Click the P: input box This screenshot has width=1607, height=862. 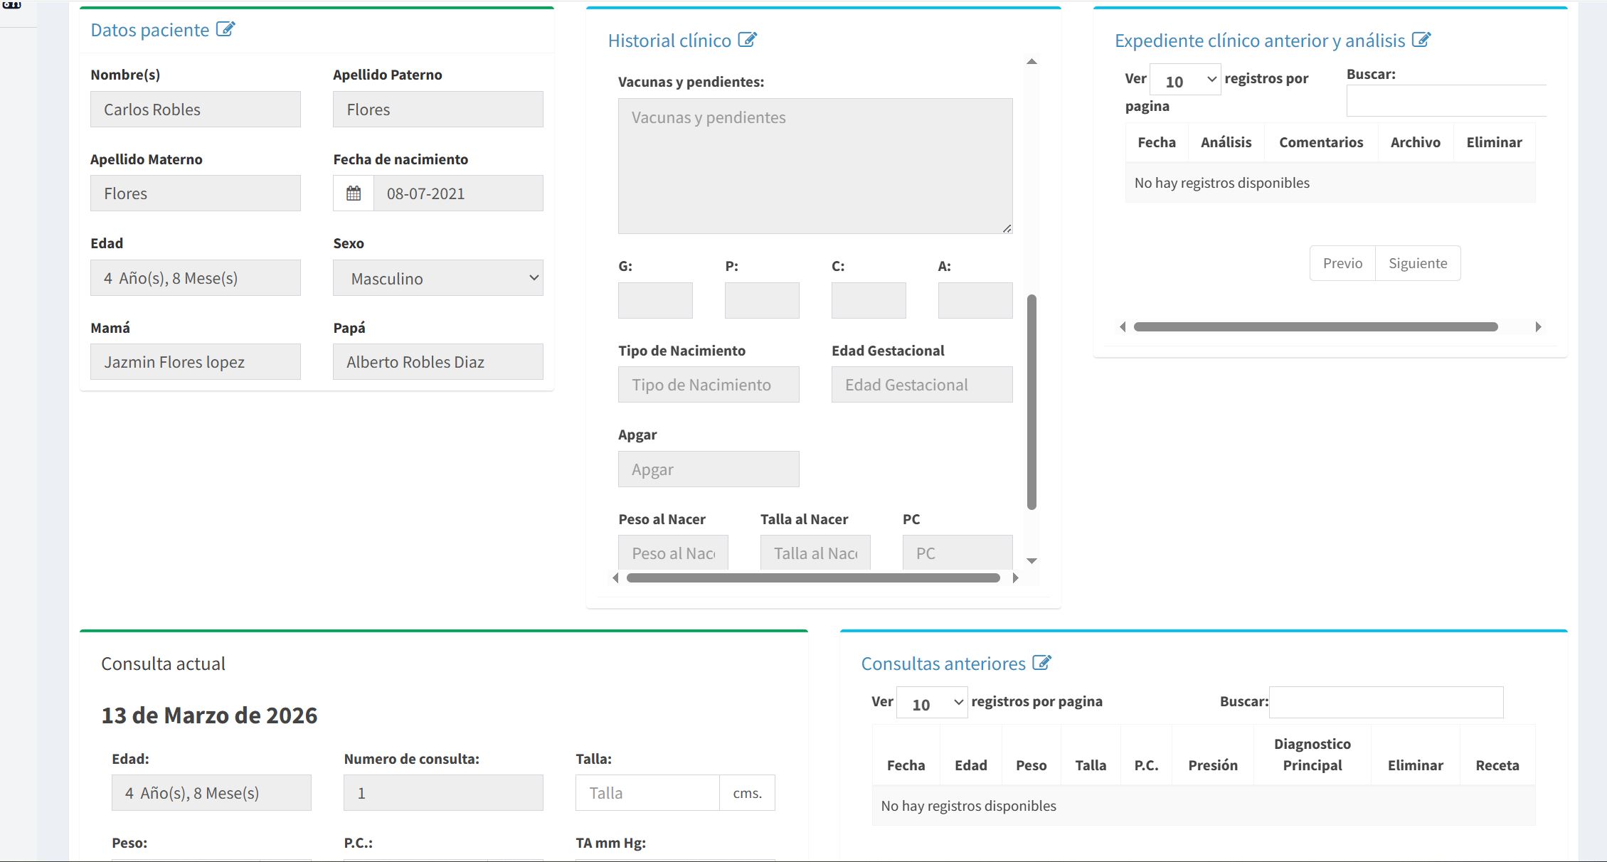point(762,300)
